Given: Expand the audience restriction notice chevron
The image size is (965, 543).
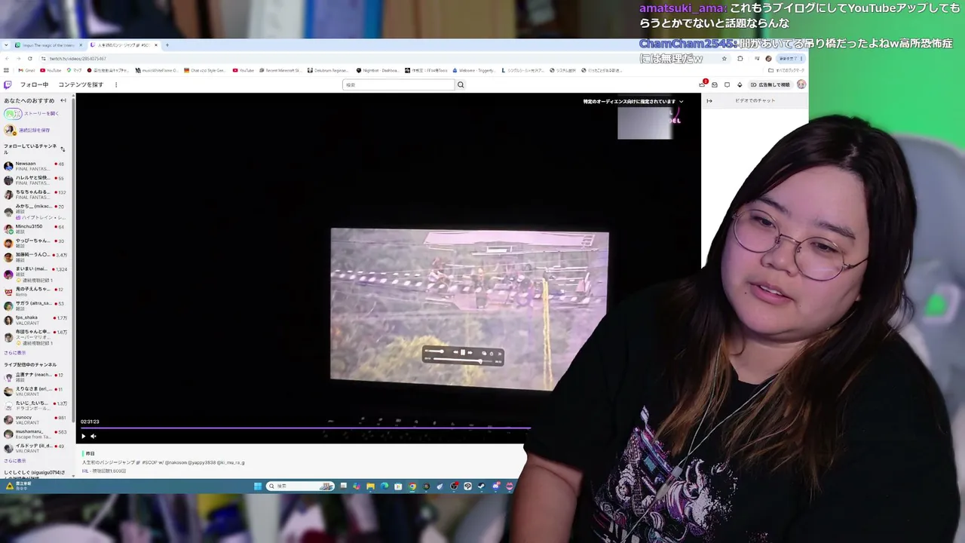Looking at the screenshot, I should 682,101.
